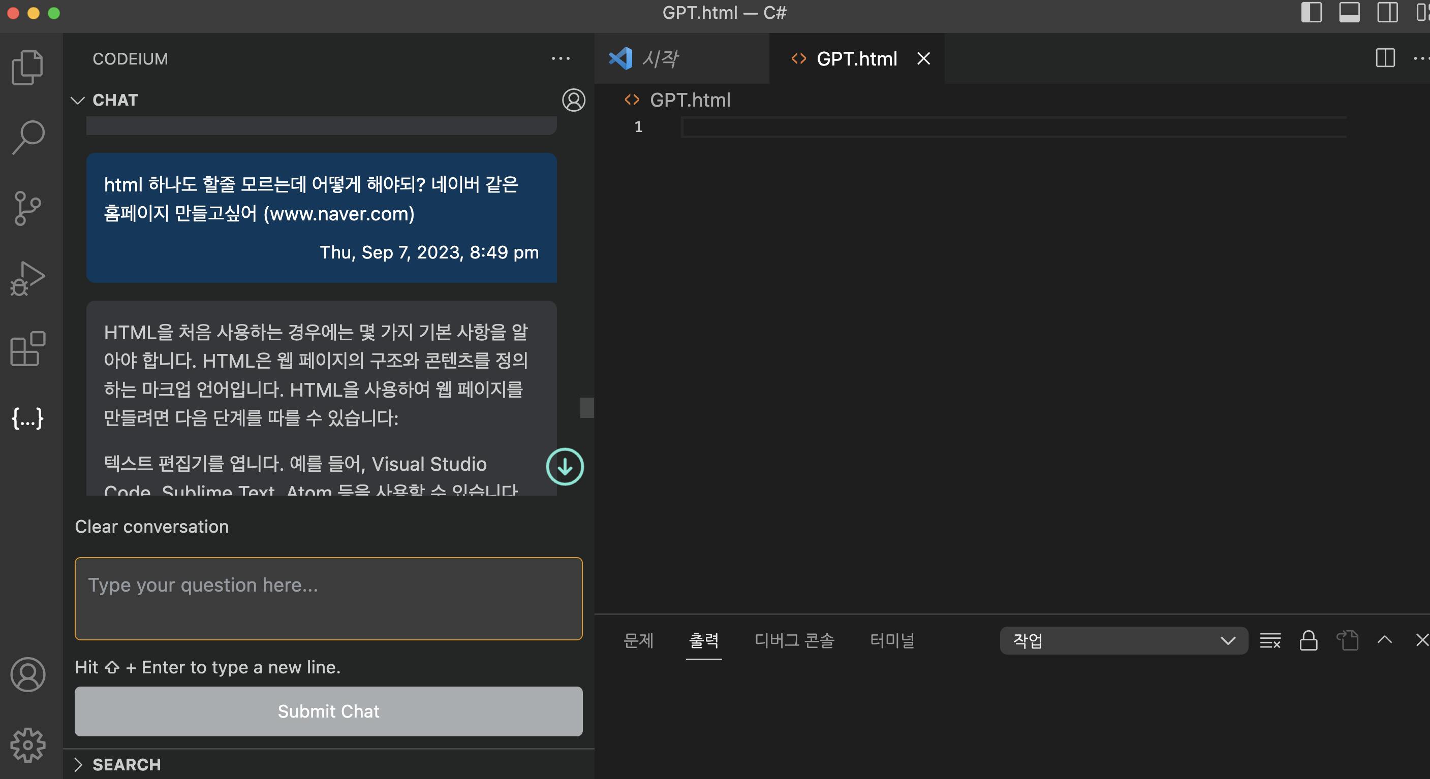Image resolution: width=1430 pixels, height=779 pixels.
Task: Open Run and Debug view
Action: click(27, 278)
